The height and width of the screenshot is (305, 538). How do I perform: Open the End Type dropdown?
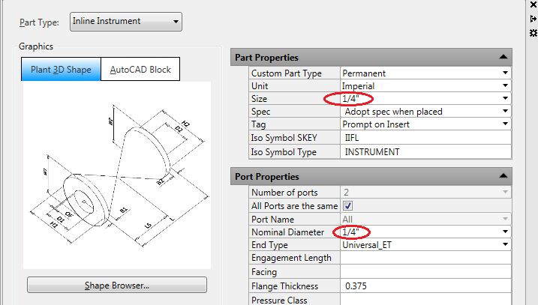pyautogui.click(x=506, y=245)
